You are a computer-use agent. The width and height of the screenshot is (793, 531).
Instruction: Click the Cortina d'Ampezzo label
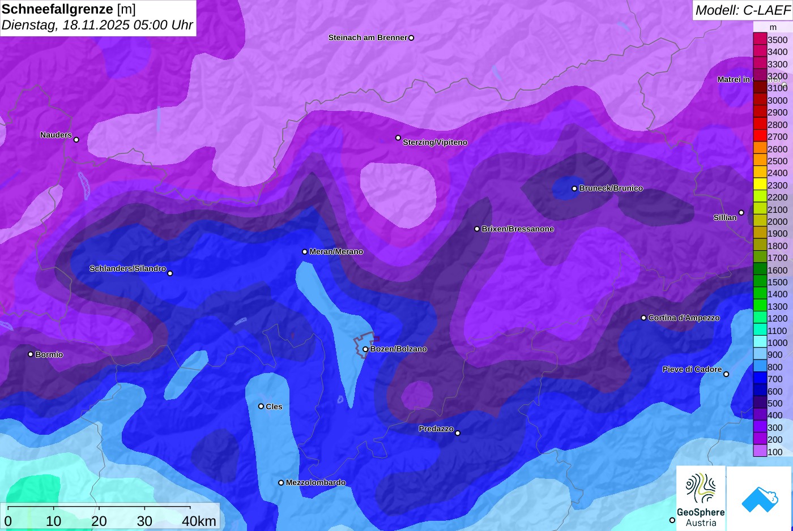(x=684, y=318)
